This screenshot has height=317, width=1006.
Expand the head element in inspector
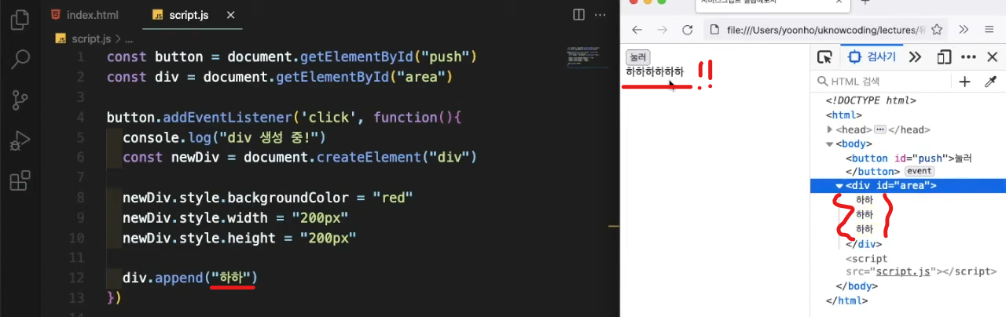point(830,129)
